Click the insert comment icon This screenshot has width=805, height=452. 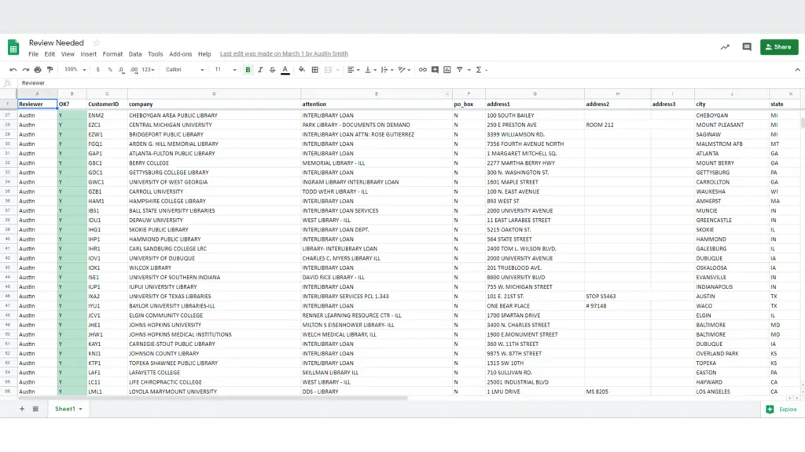[435, 70]
